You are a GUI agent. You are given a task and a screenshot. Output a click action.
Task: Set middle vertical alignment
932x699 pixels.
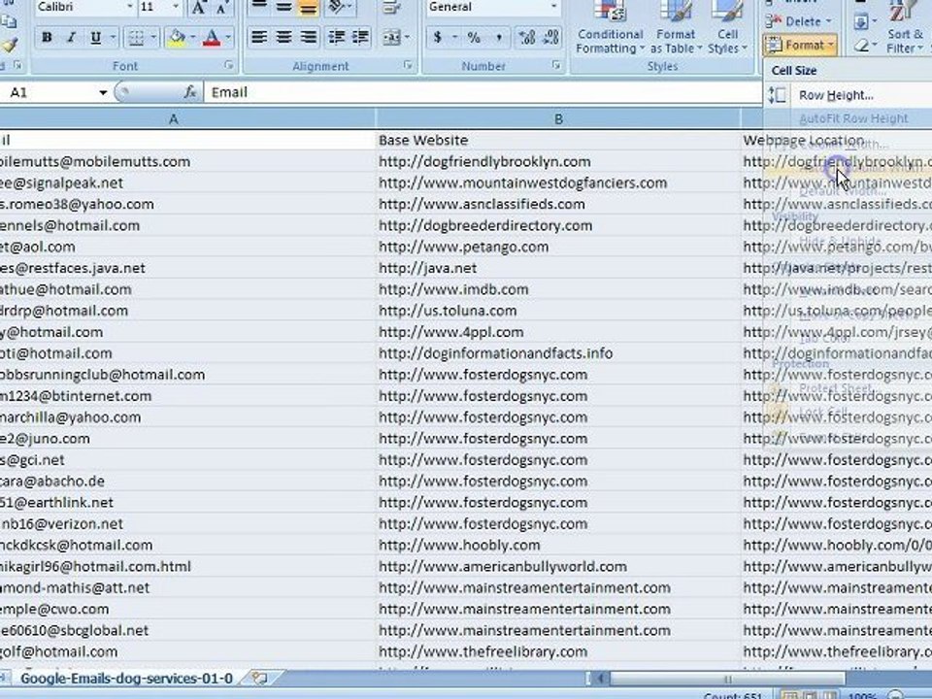283,7
